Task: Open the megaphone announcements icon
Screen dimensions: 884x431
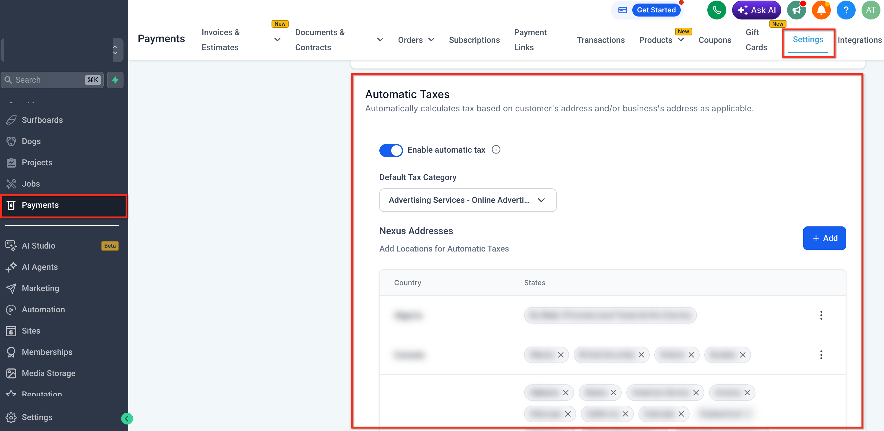Action: pyautogui.click(x=796, y=10)
